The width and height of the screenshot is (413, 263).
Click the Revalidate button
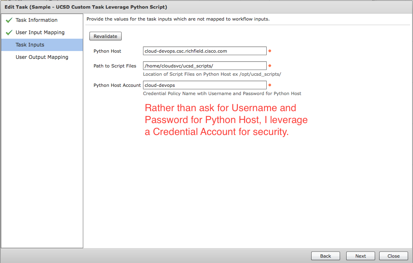pyautogui.click(x=106, y=36)
